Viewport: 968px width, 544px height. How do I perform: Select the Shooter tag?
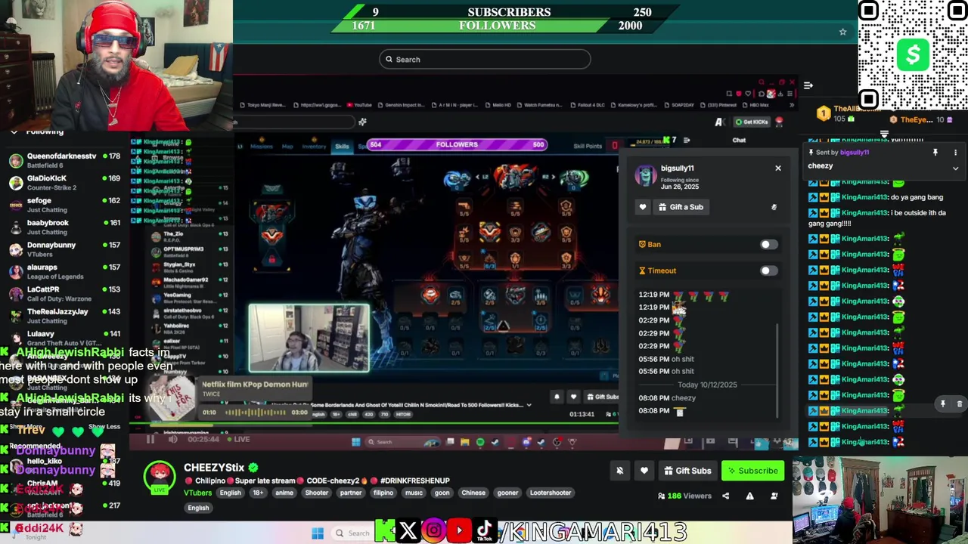(x=317, y=493)
